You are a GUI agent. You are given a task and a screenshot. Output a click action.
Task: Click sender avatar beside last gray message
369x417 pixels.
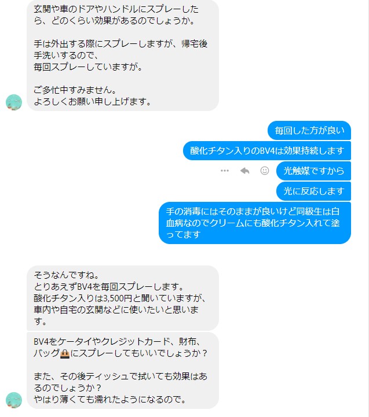(x=14, y=400)
